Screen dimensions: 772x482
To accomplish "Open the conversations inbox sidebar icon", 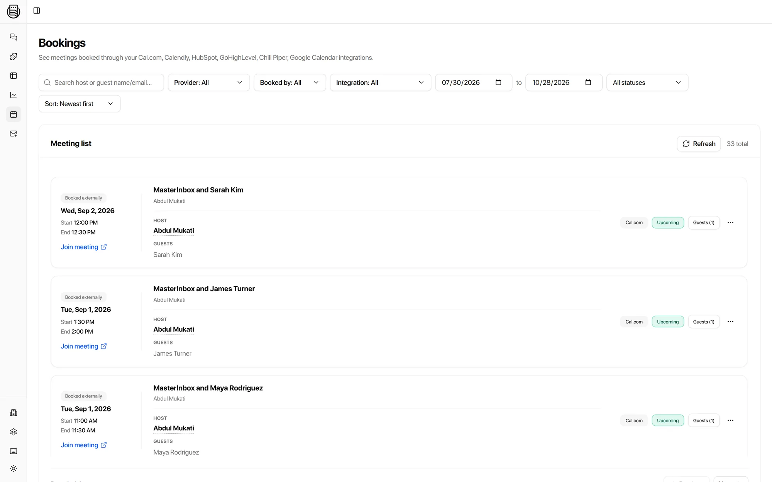I will [x=14, y=37].
